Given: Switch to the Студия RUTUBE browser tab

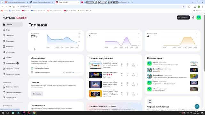Looking at the screenshot, I should pyautogui.click(x=67, y=2).
